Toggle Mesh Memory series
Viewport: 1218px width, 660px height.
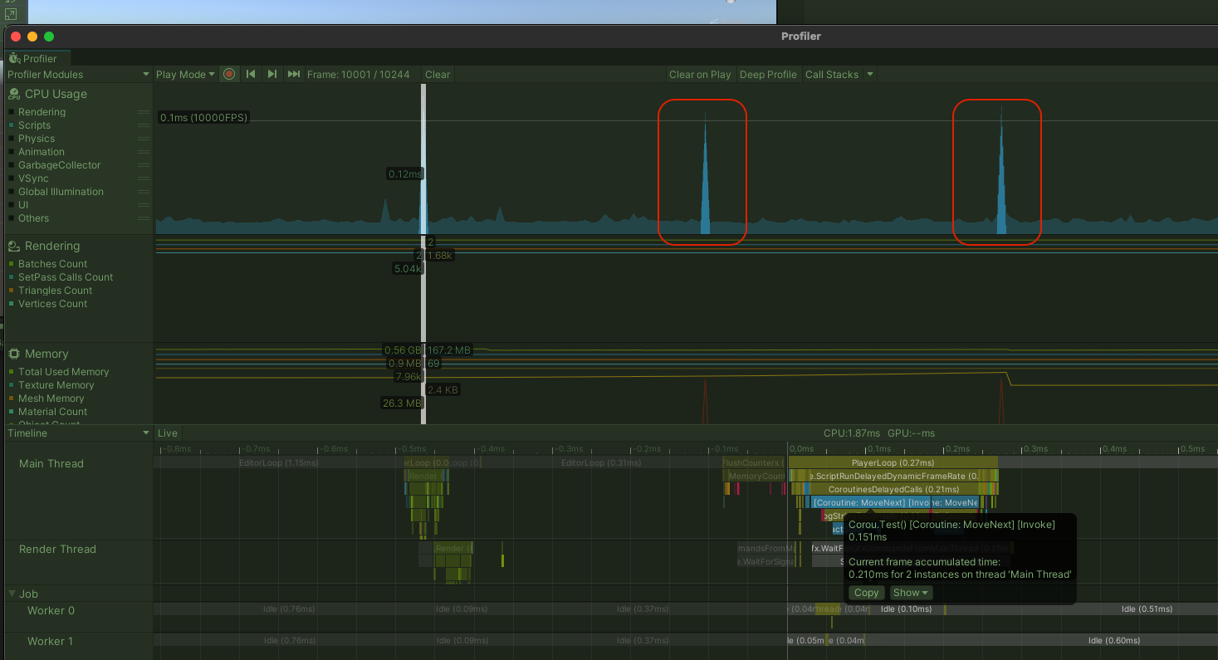point(12,398)
